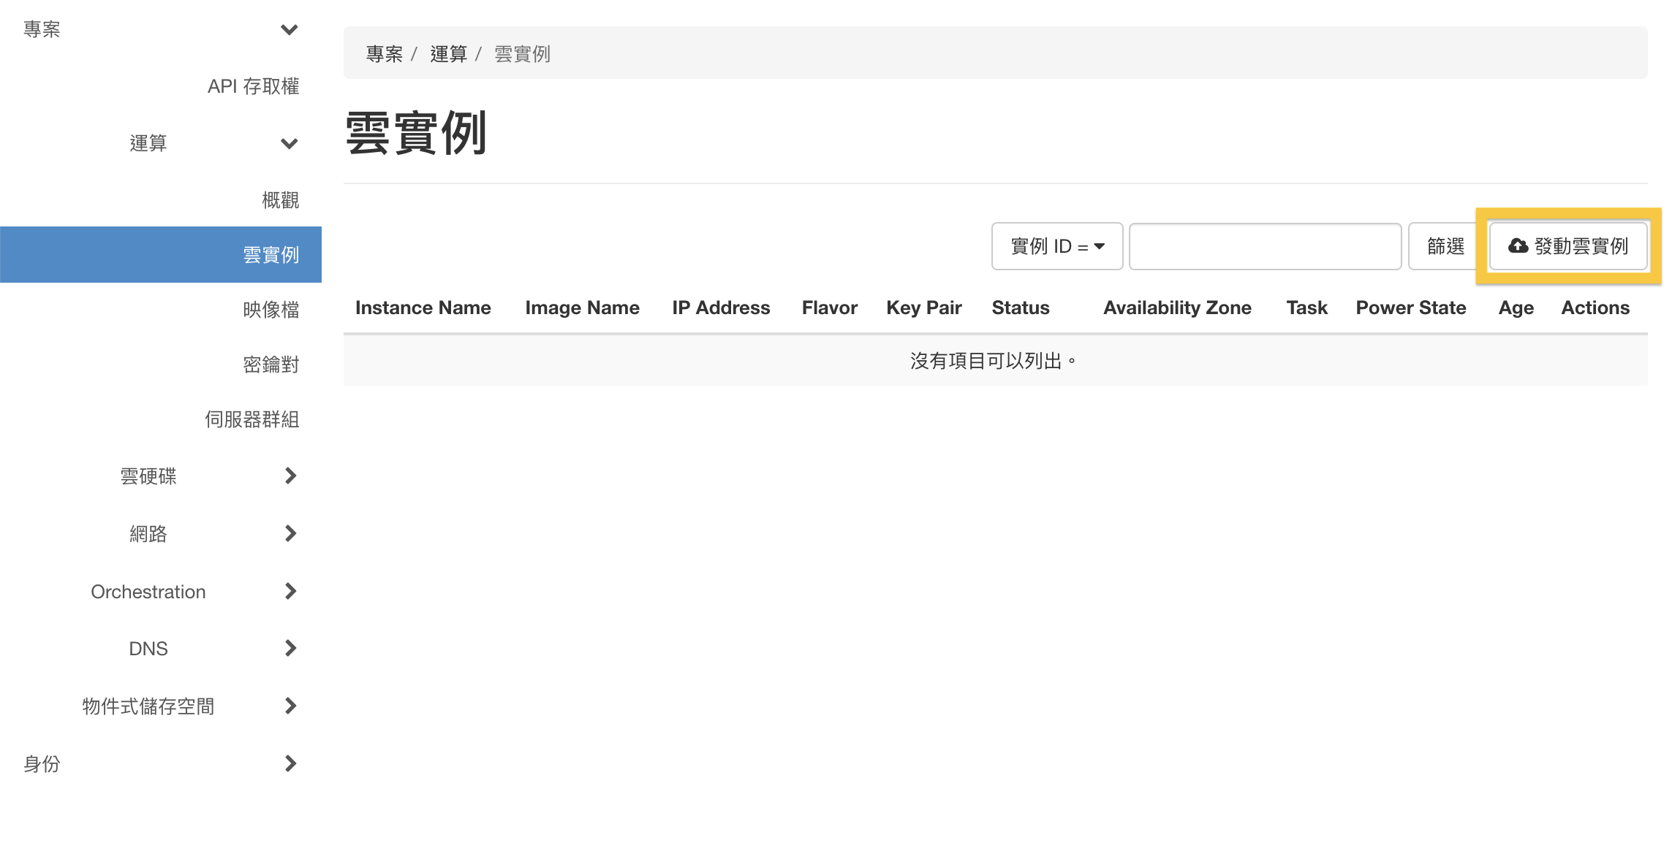Screen dimensions: 1664x843
Task: Open the 實例 ID filter dropdown
Action: pyautogui.click(x=1056, y=246)
